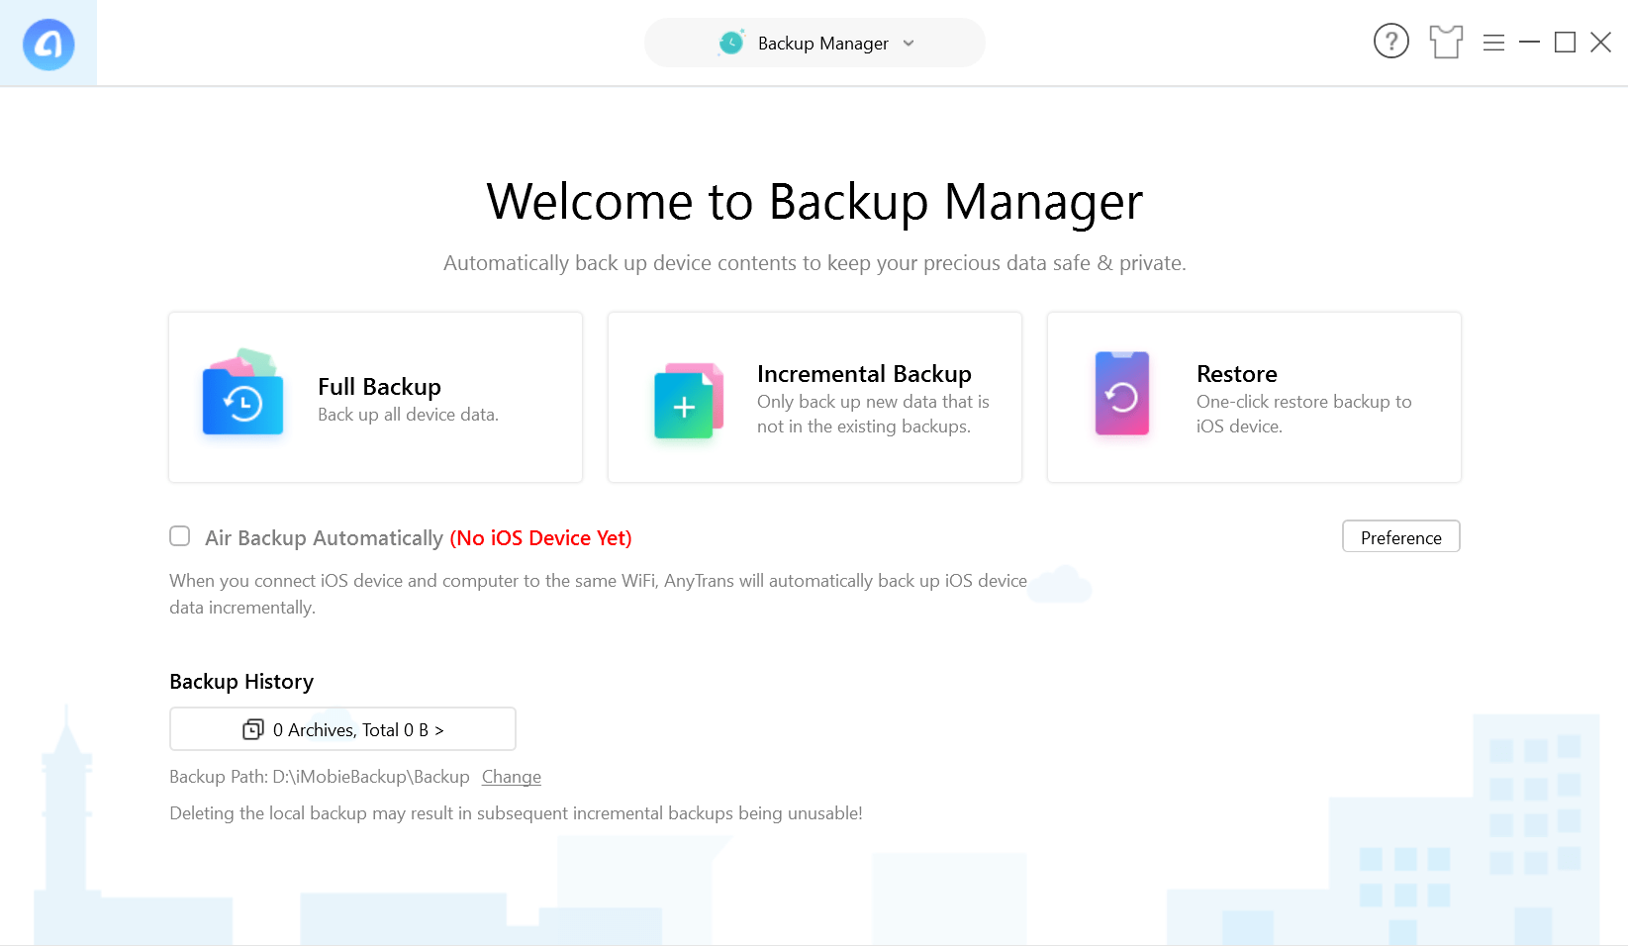Click the archives stack icon

(x=253, y=729)
